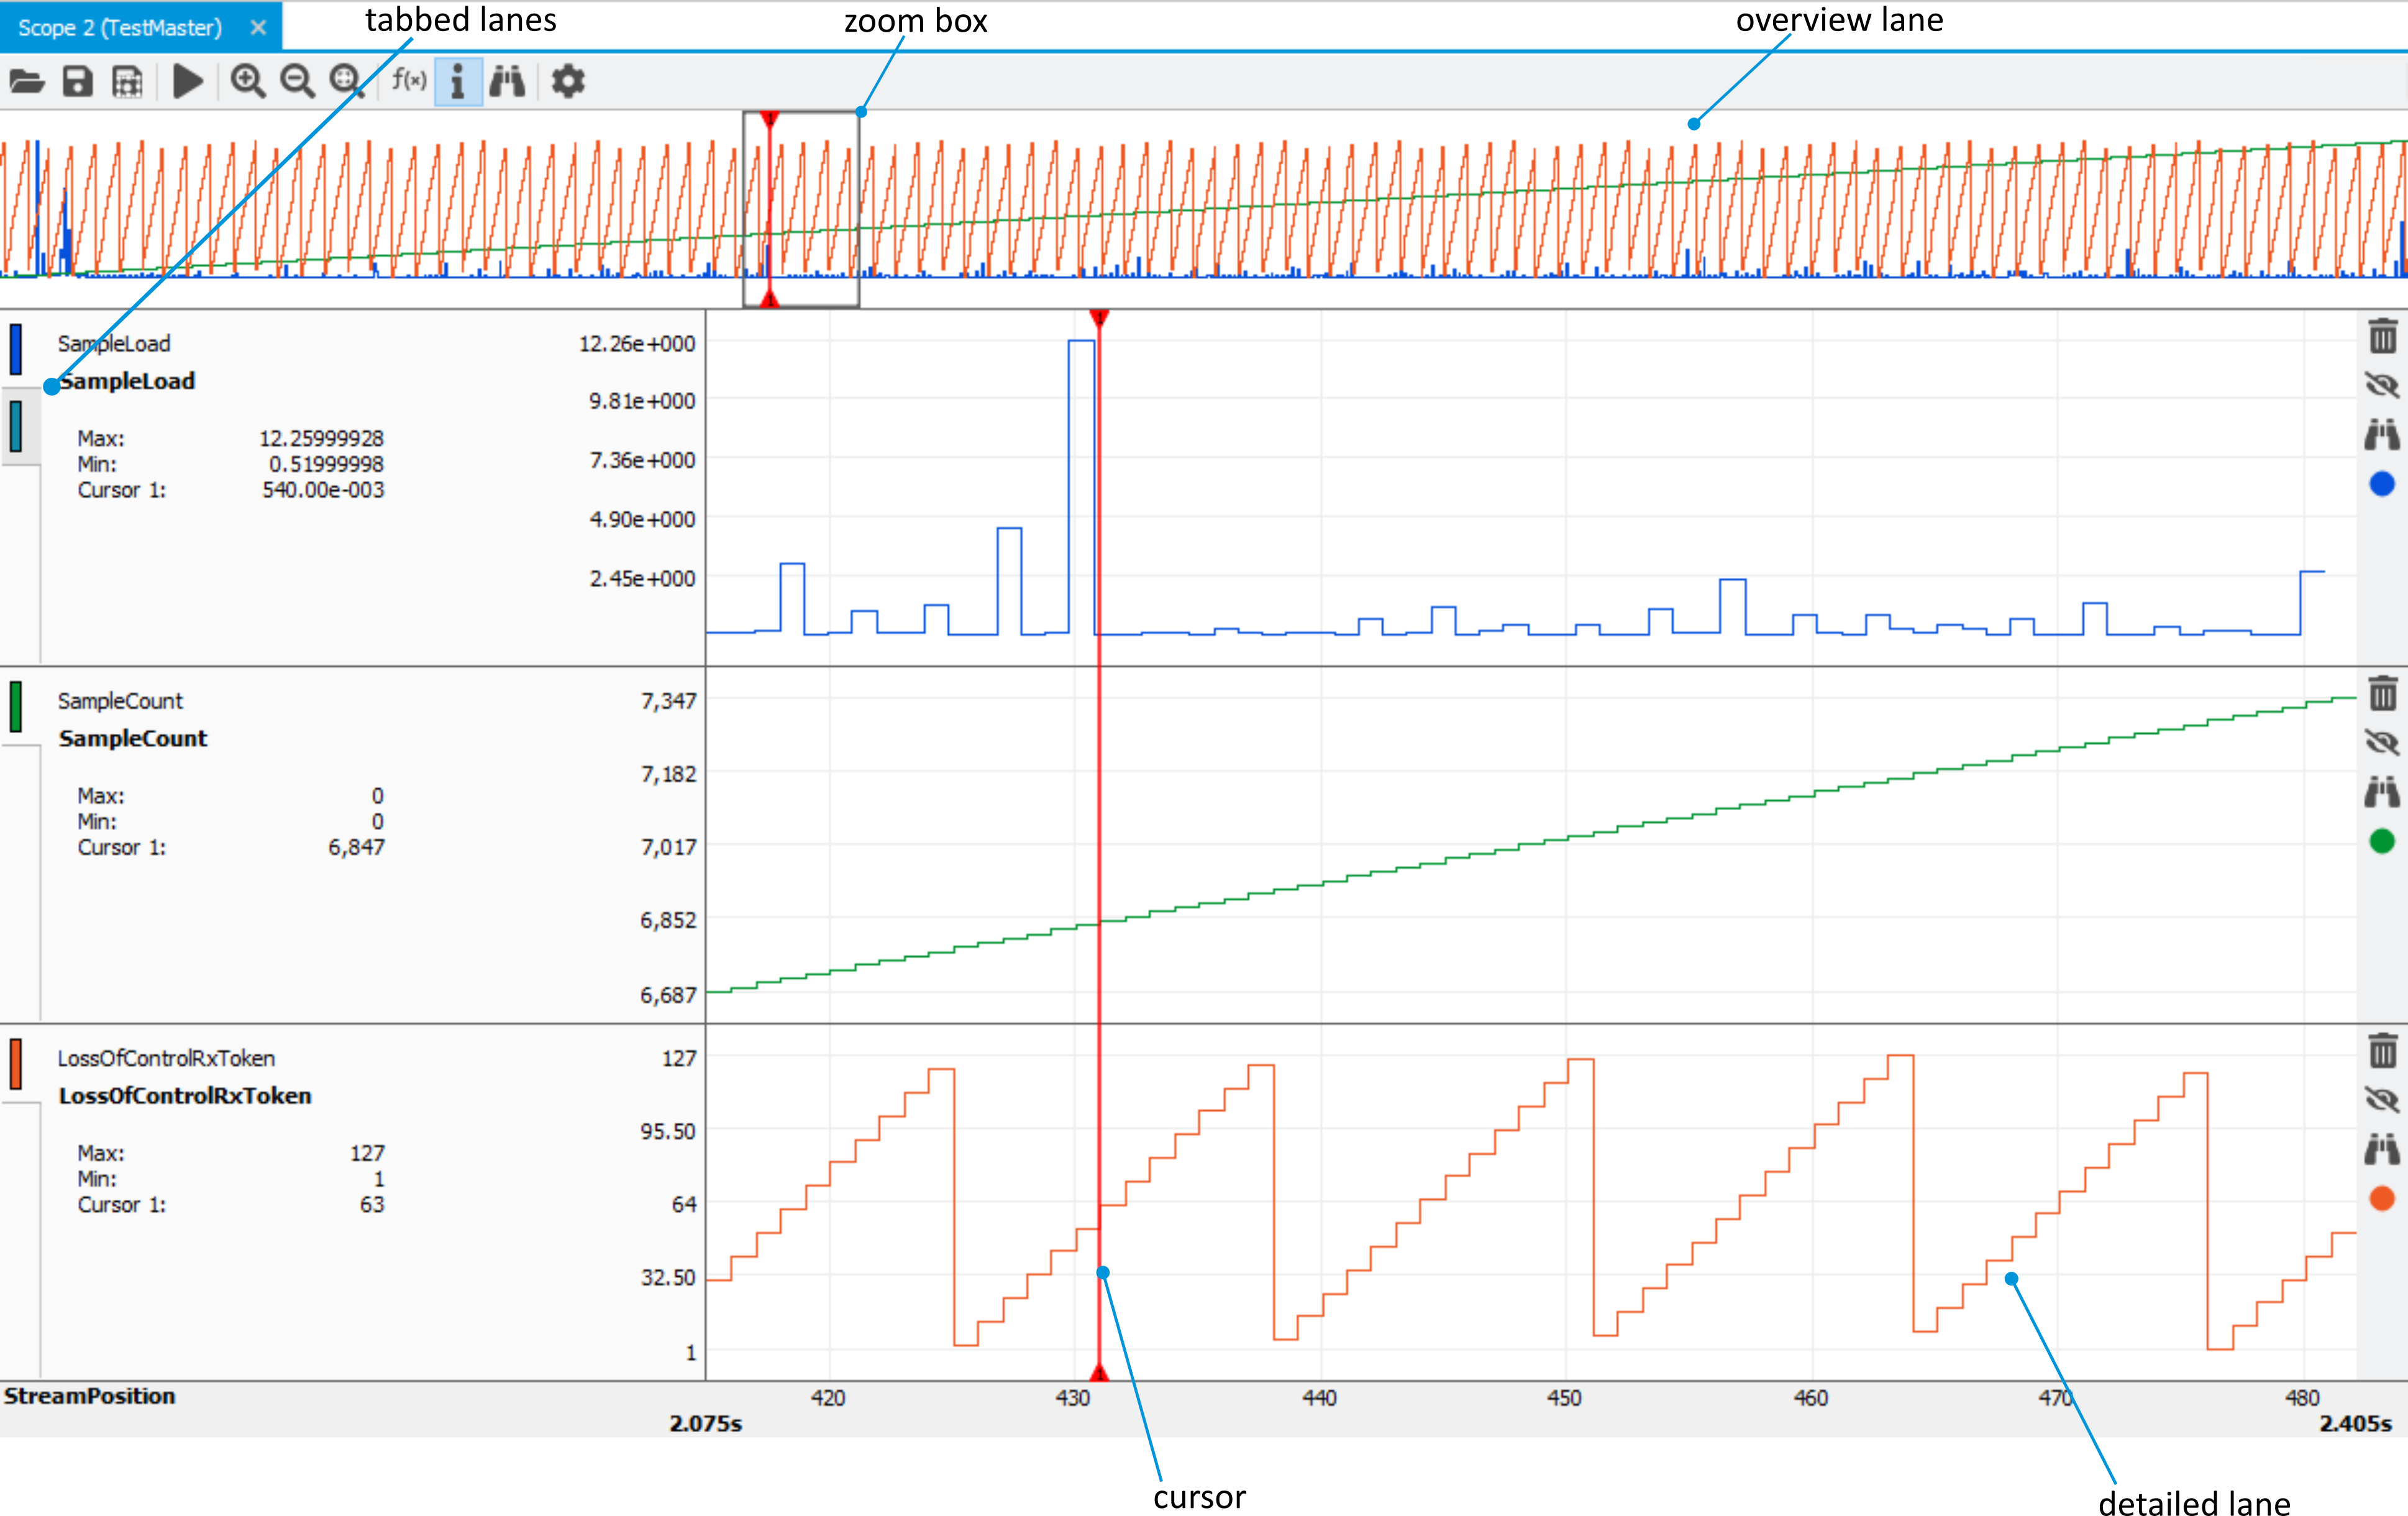The width and height of the screenshot is (2408, 1516).
Task: Click the blue color dot of SampleLoad
Action: point(2382,484)
